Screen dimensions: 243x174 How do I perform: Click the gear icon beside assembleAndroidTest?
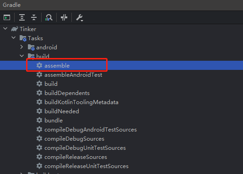[x=39, y=75]
